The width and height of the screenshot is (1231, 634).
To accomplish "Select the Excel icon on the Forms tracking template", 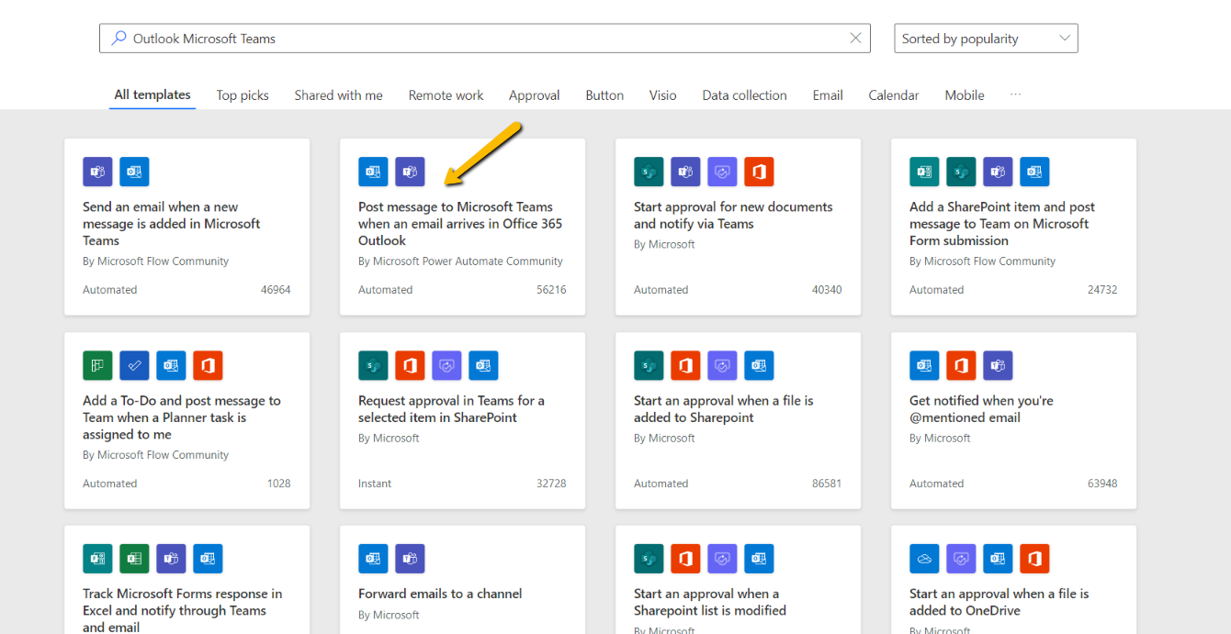I will (x=134, y=559).
